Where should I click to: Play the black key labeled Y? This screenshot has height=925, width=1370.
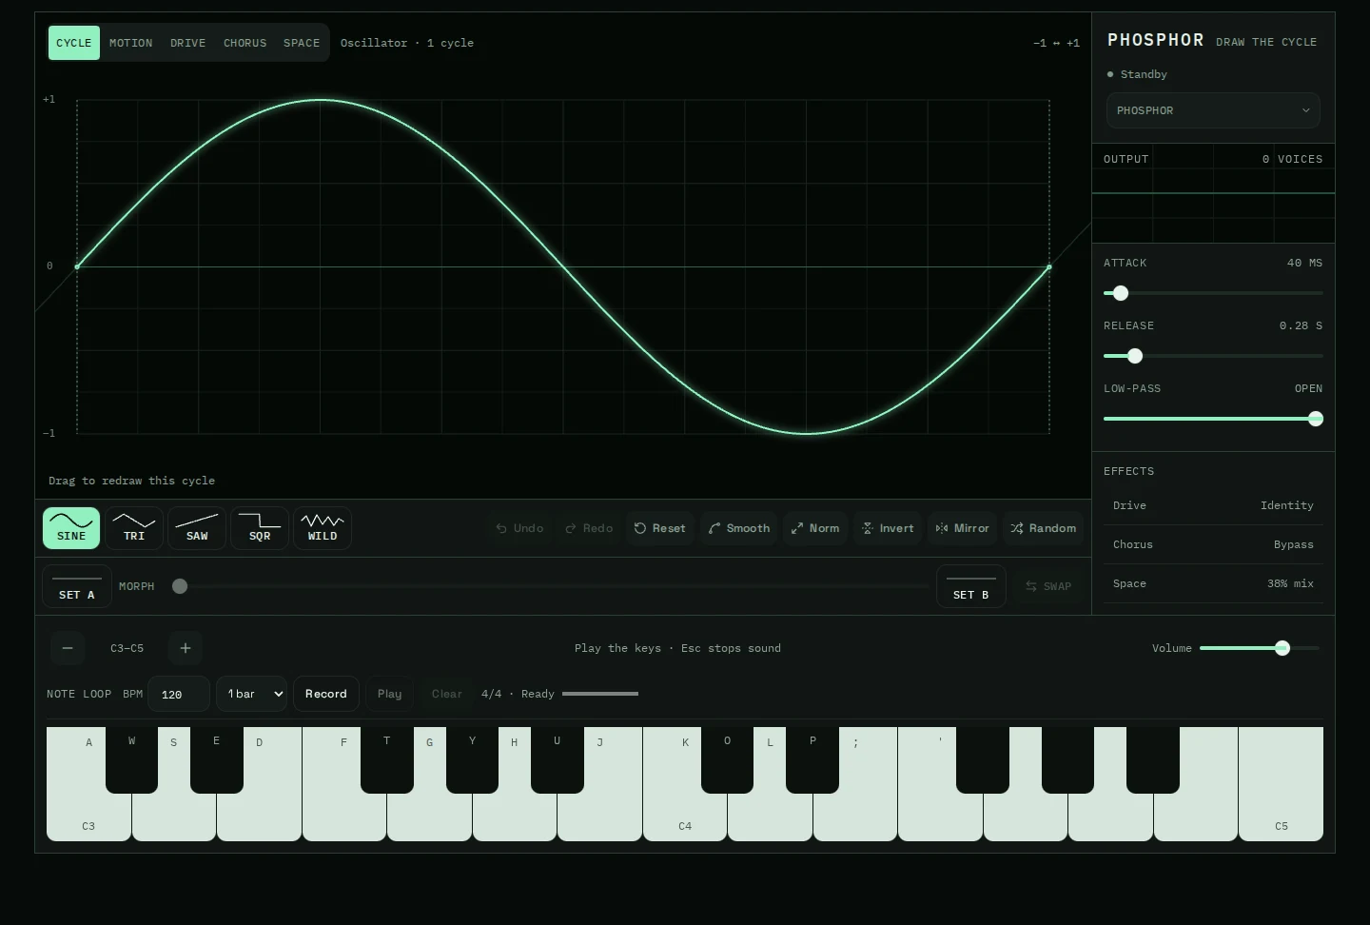click(x=472, y=759)
